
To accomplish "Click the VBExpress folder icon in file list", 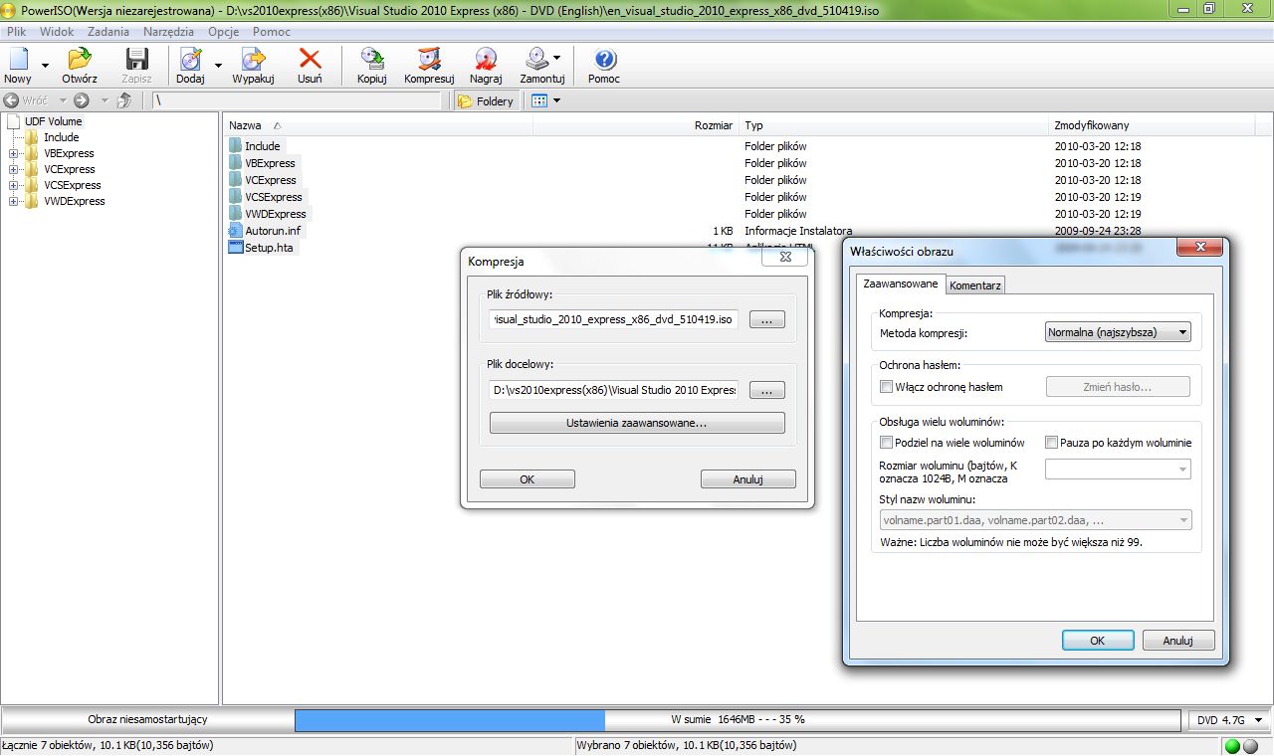I will (236, 163).
